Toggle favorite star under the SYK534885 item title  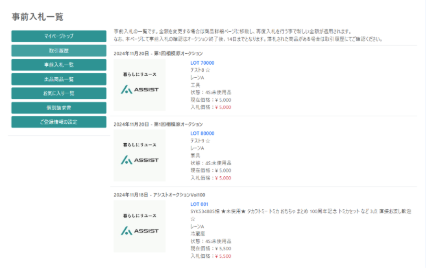pyautogui.click(x=193, y=219)
